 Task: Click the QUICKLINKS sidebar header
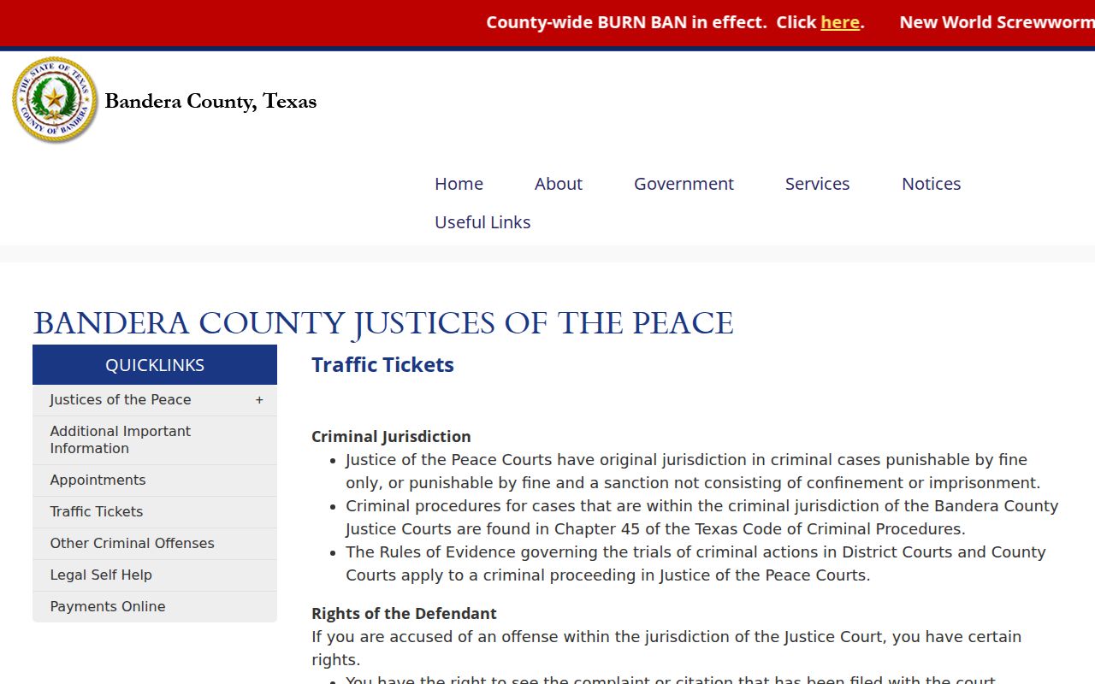tap(155, 365)
